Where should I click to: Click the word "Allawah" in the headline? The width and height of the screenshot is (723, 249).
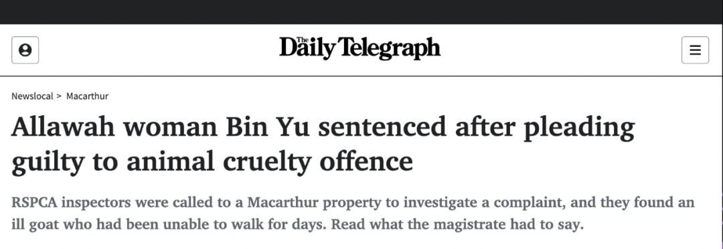63,127
